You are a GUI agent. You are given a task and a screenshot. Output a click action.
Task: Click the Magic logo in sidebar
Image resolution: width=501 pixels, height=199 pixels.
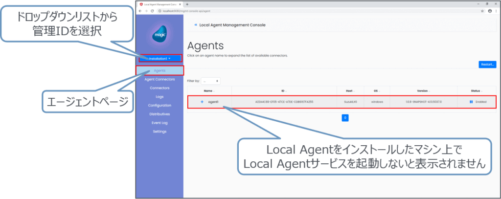(159, 36)
